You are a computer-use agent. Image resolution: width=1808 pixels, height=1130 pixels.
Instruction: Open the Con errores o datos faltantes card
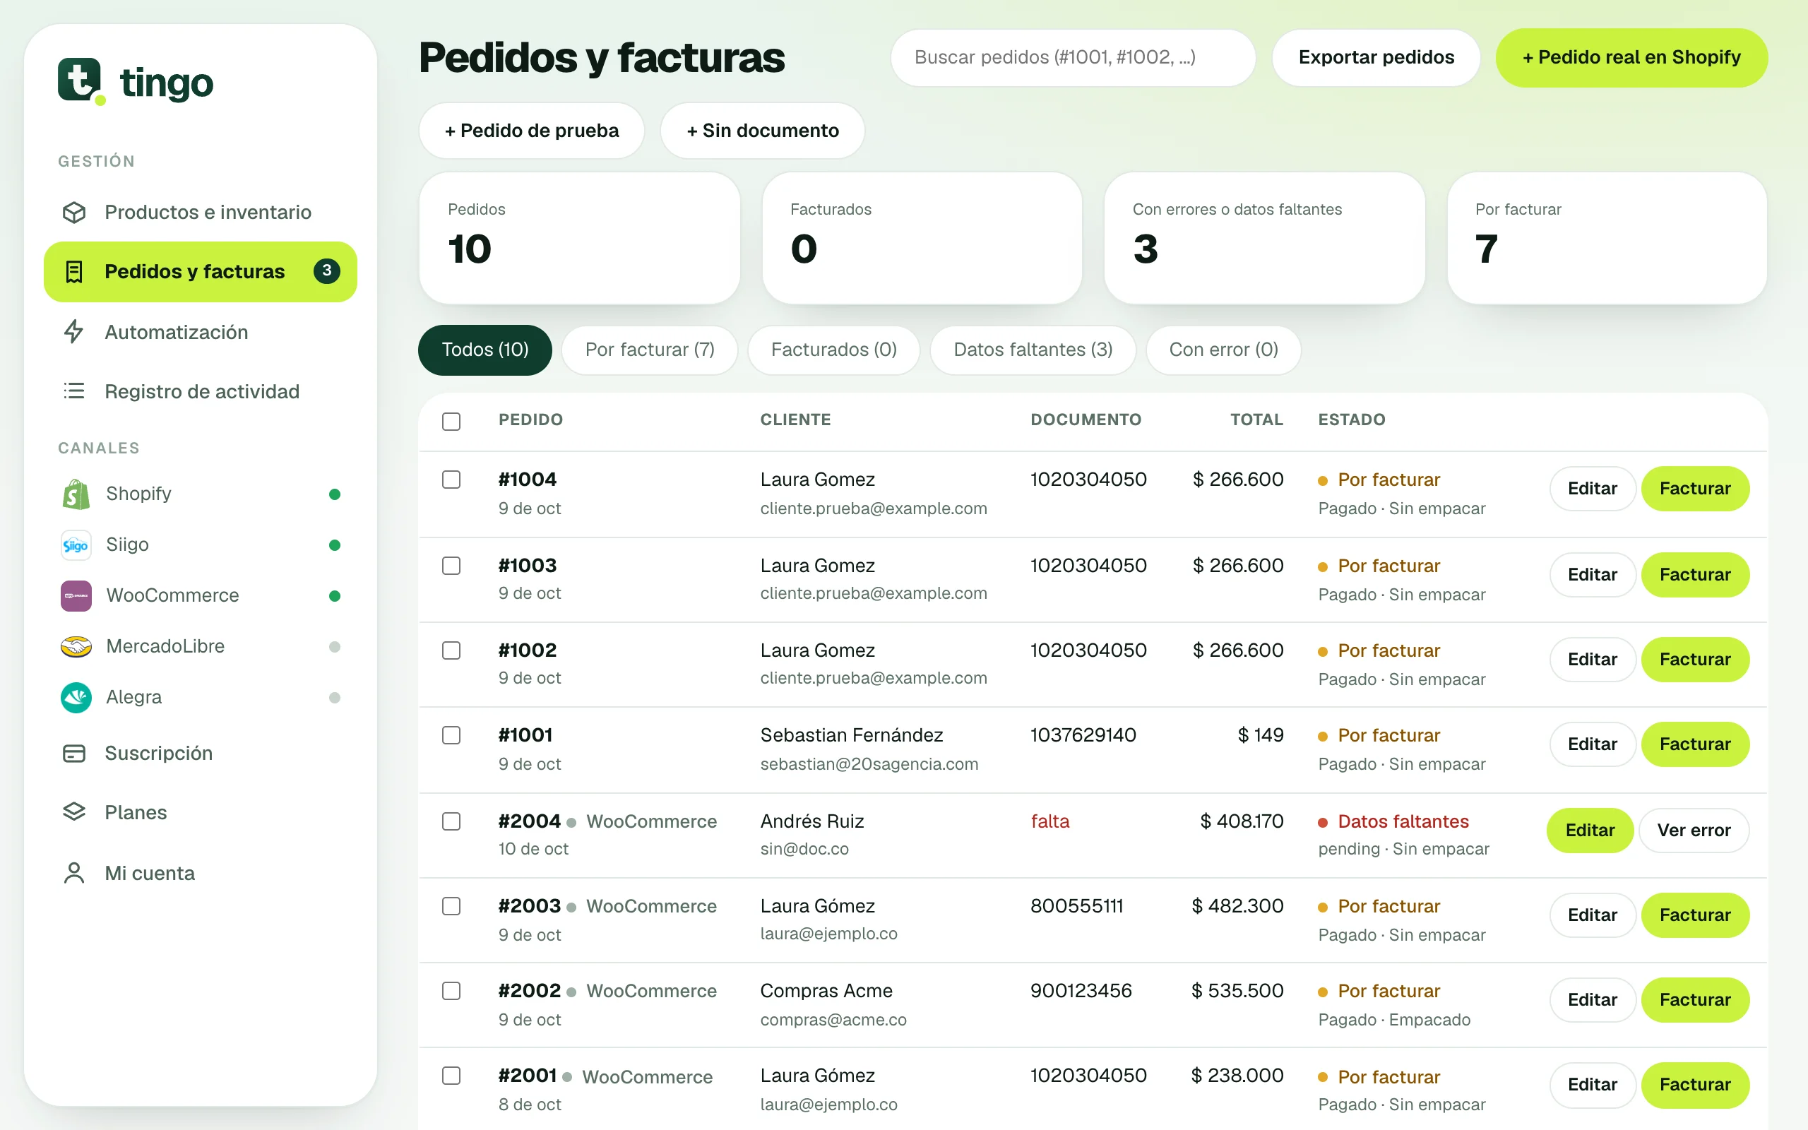coord(1264,239)
